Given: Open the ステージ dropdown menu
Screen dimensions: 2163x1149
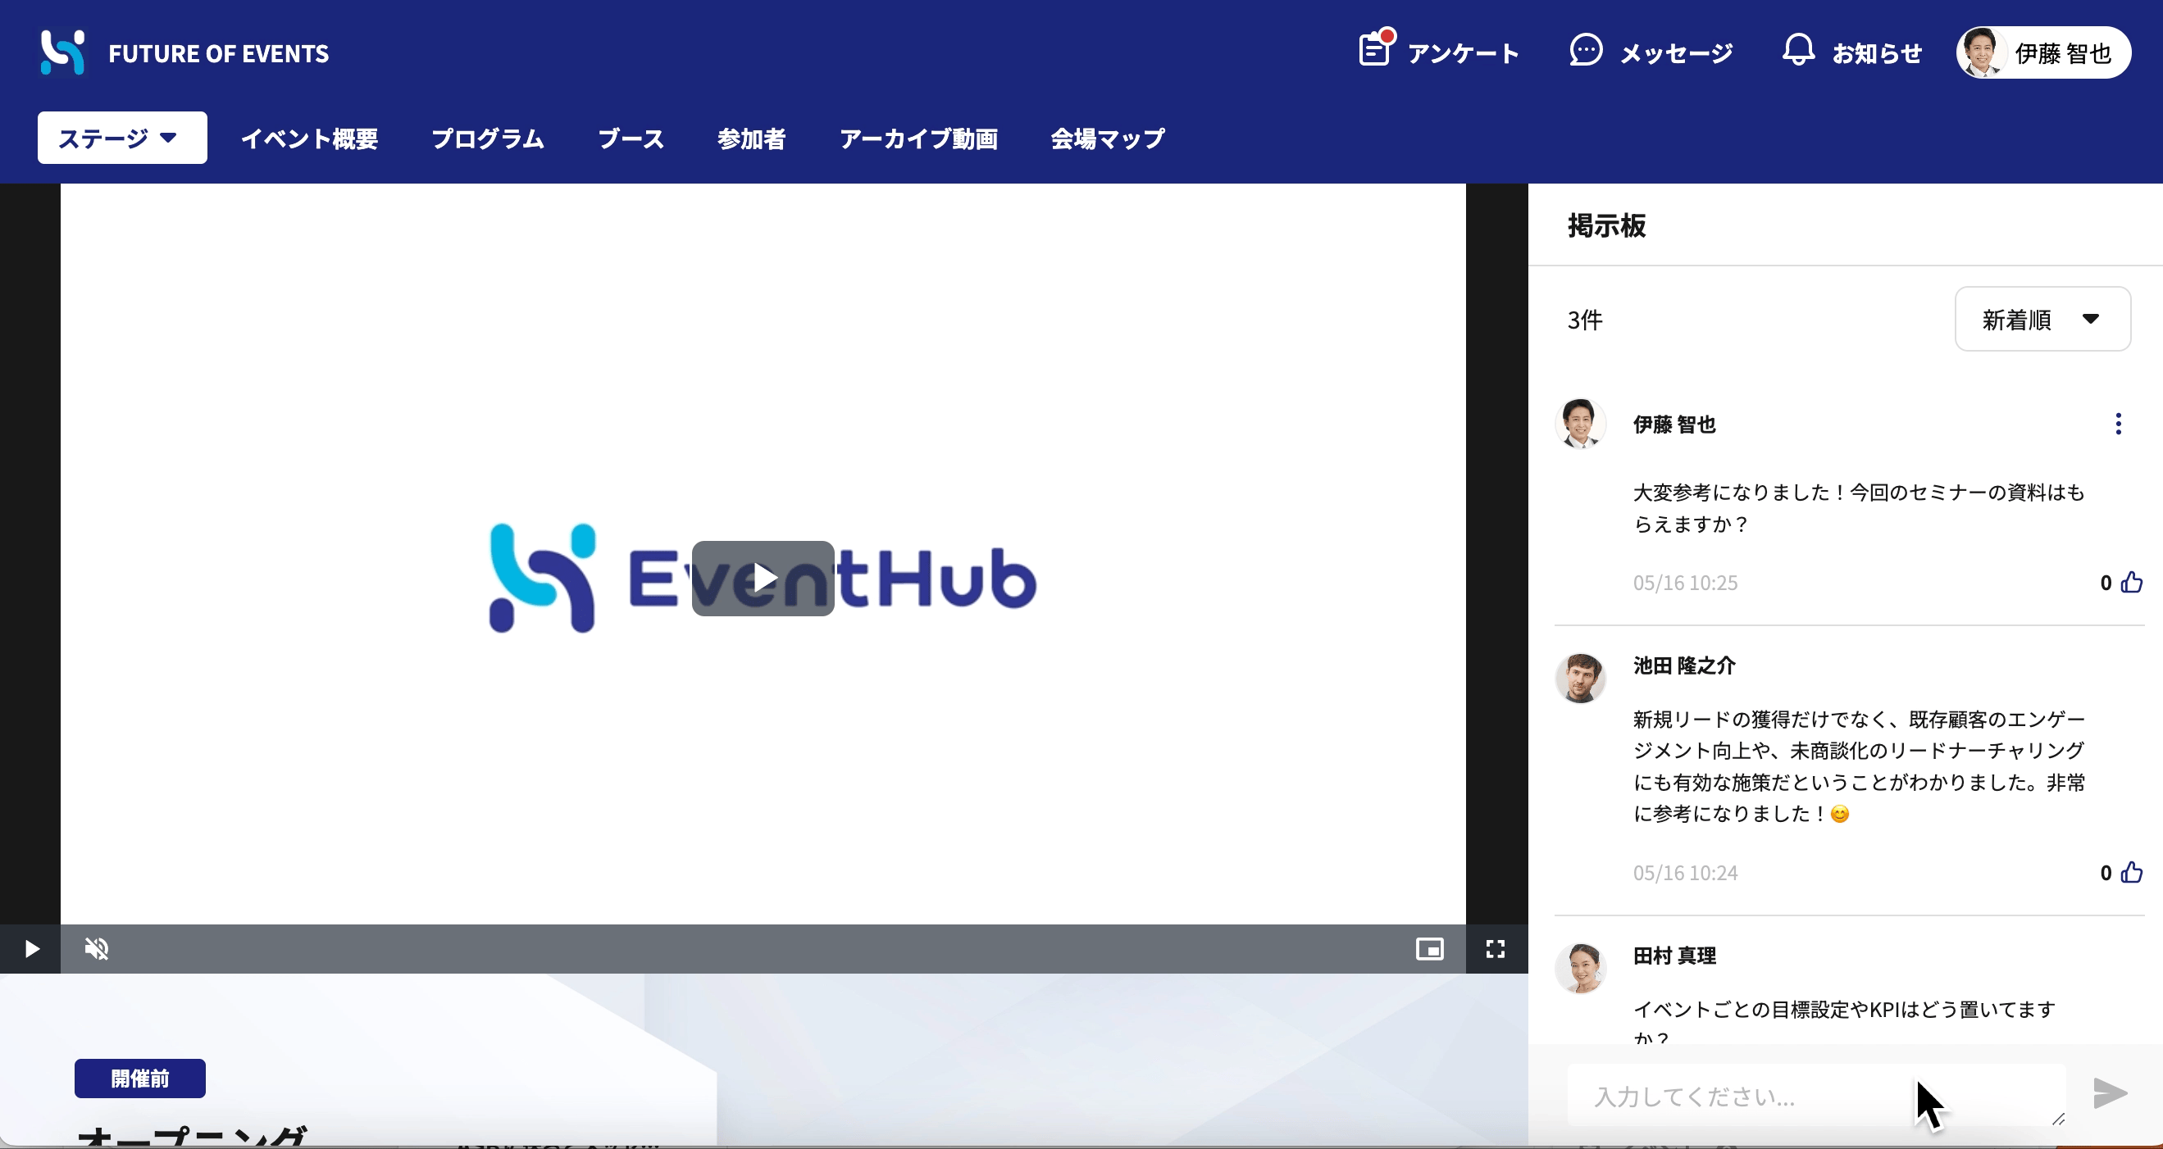Looking at the screenshot, I should [123, 138].
